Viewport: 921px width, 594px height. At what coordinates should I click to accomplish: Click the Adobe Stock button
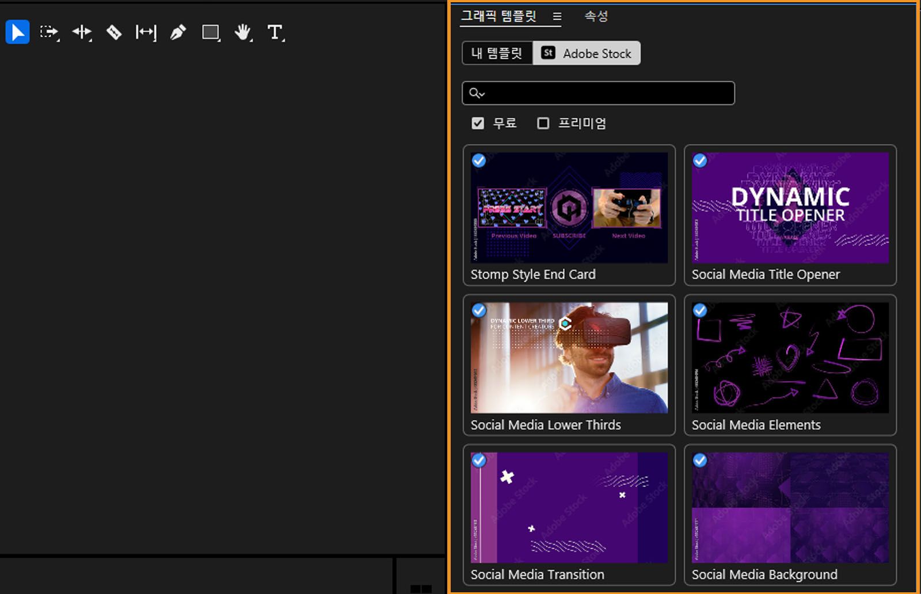point(587,53)
